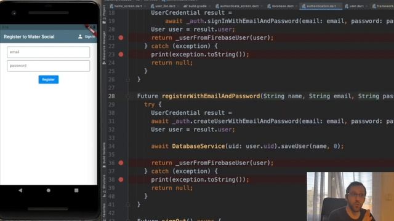Click the home_screen.dart tab file icon
This screenshot has height=221, width=394.
pos(111,6)
